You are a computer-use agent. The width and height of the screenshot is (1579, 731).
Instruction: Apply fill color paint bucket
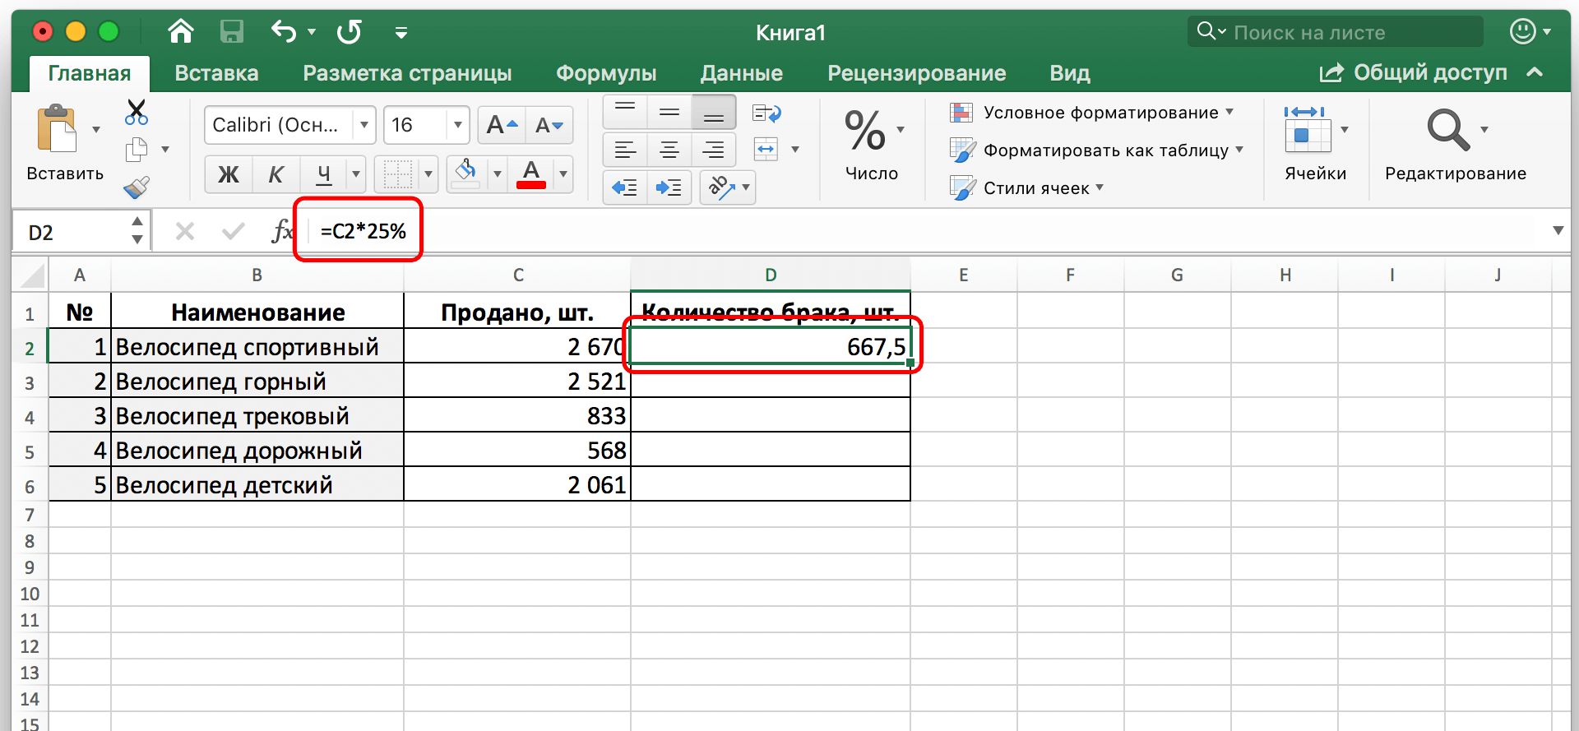pyautogui.click(x=466, y=174)
